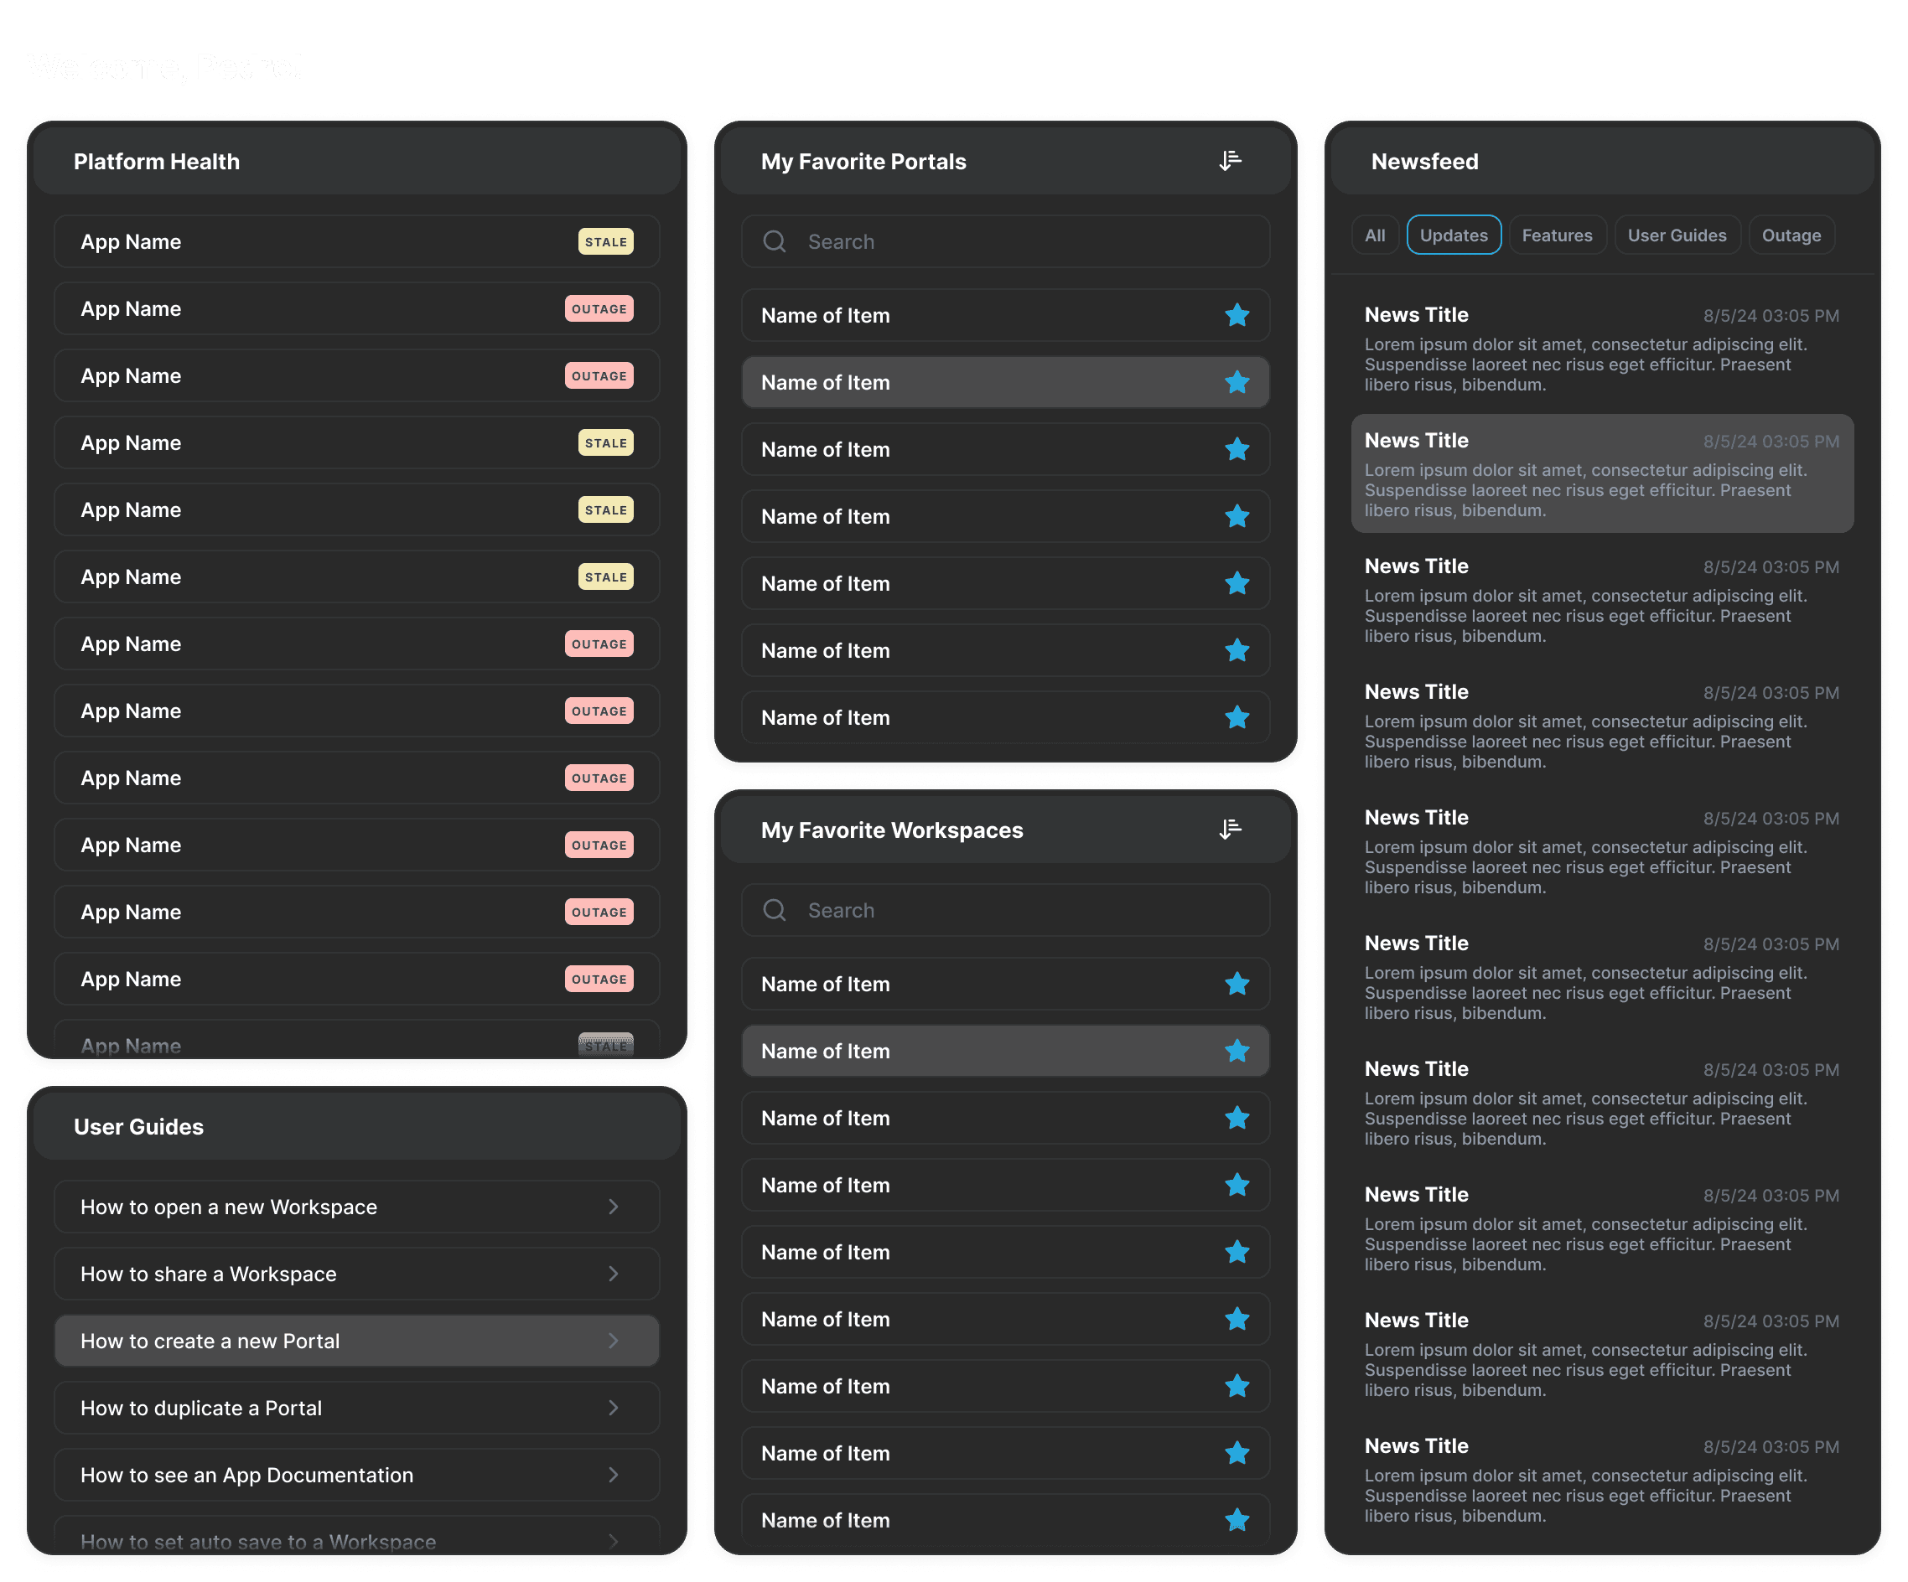Open 'How to duplicate a Portal' chevron
Screen dimensions: 1908x1582
point(614,1408)
